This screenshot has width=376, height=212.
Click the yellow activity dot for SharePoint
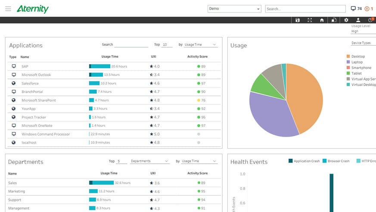pos(199,100)
